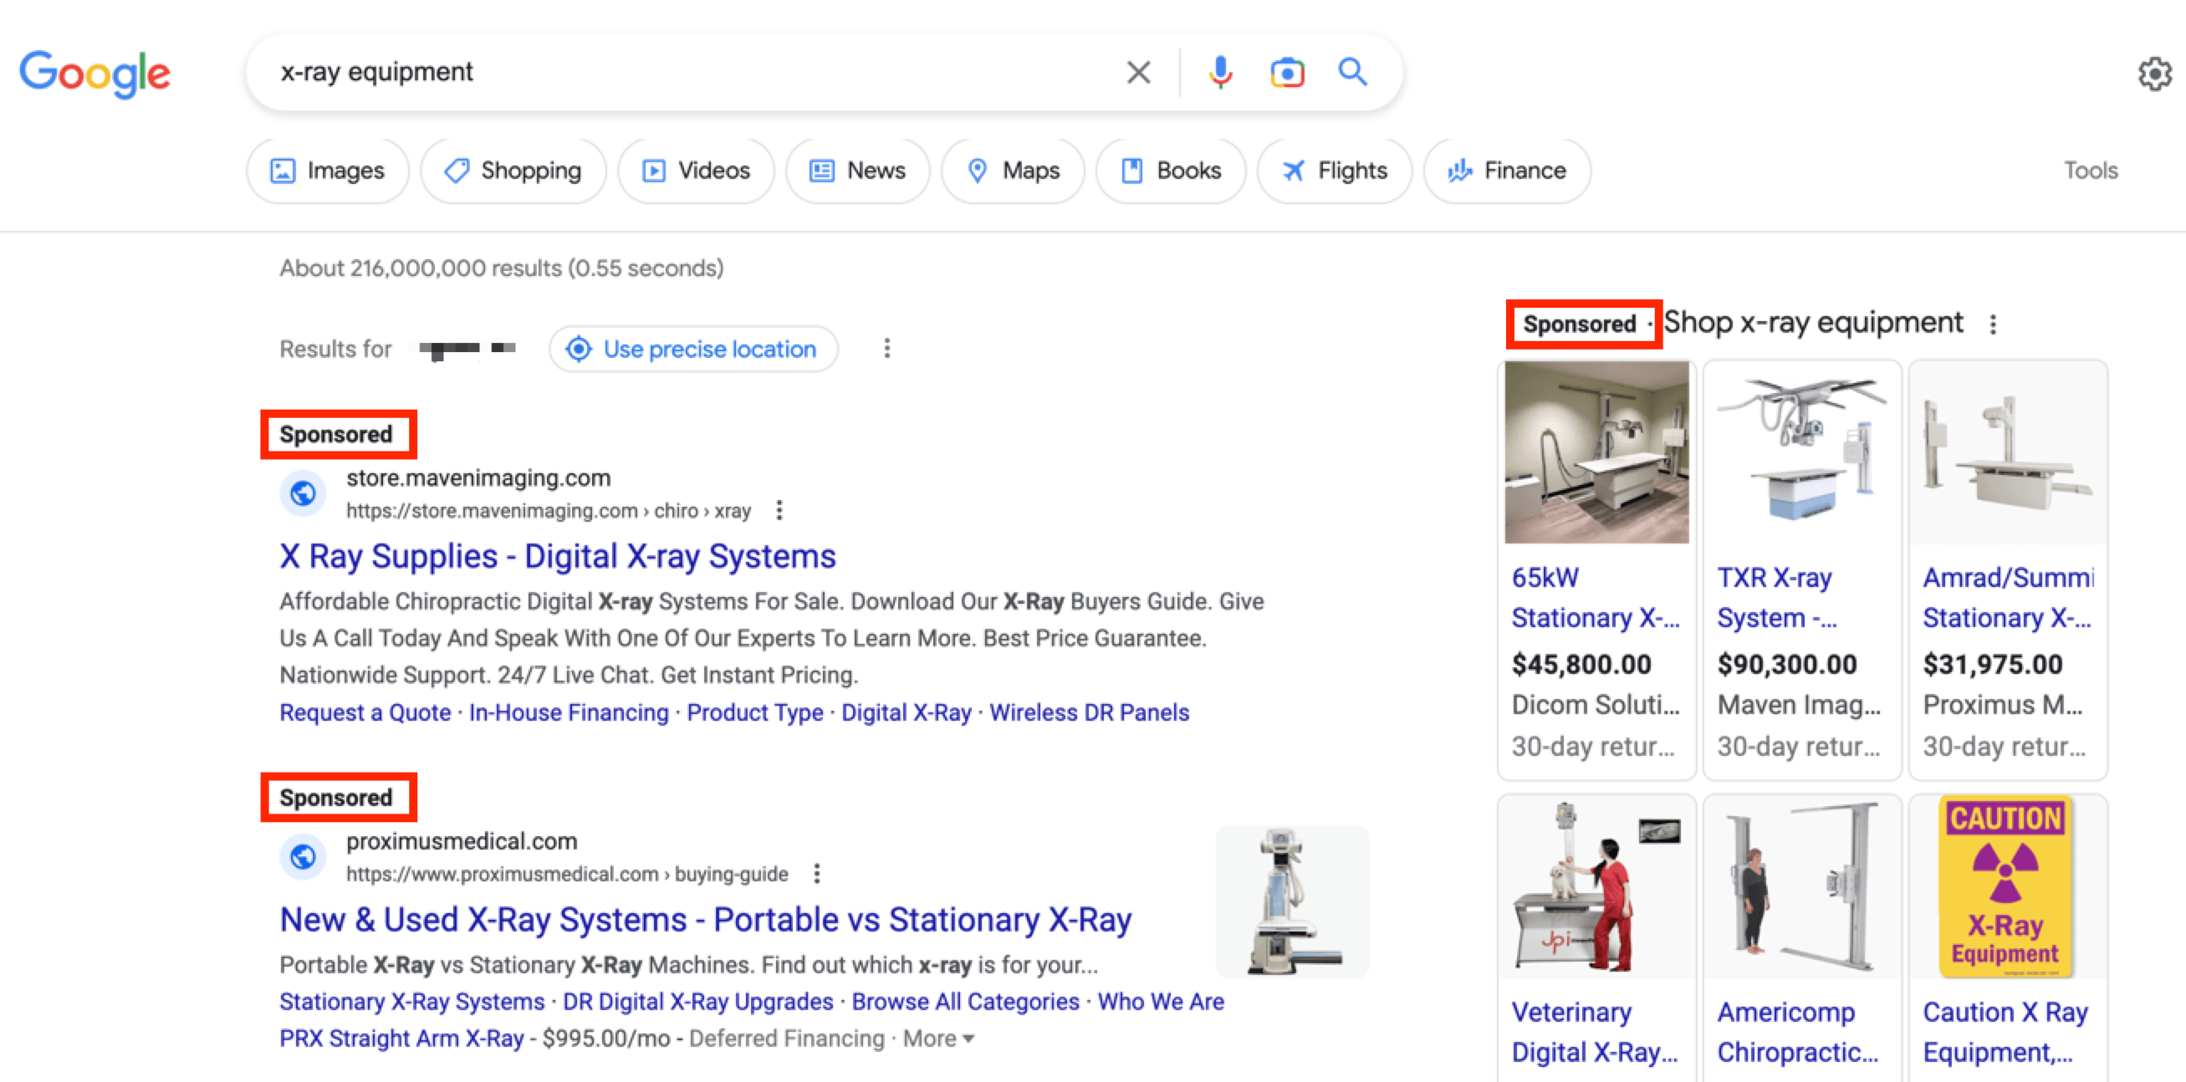Open Amrad/Summit Stationary X-ray product image
Screen dimensions: 2186x1082
coord(2007,452)
